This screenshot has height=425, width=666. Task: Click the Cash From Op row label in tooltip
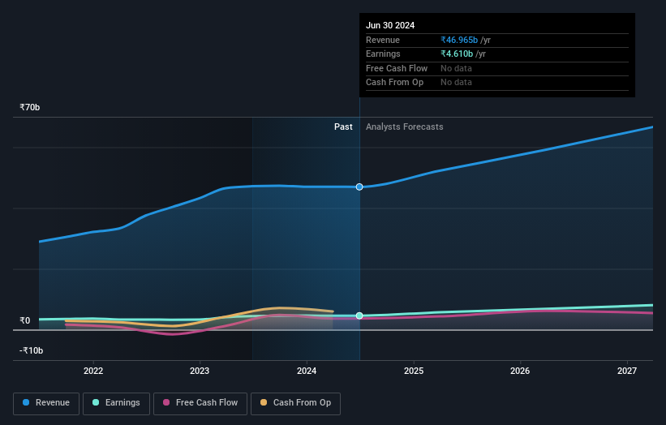click(x=394, y=83)
